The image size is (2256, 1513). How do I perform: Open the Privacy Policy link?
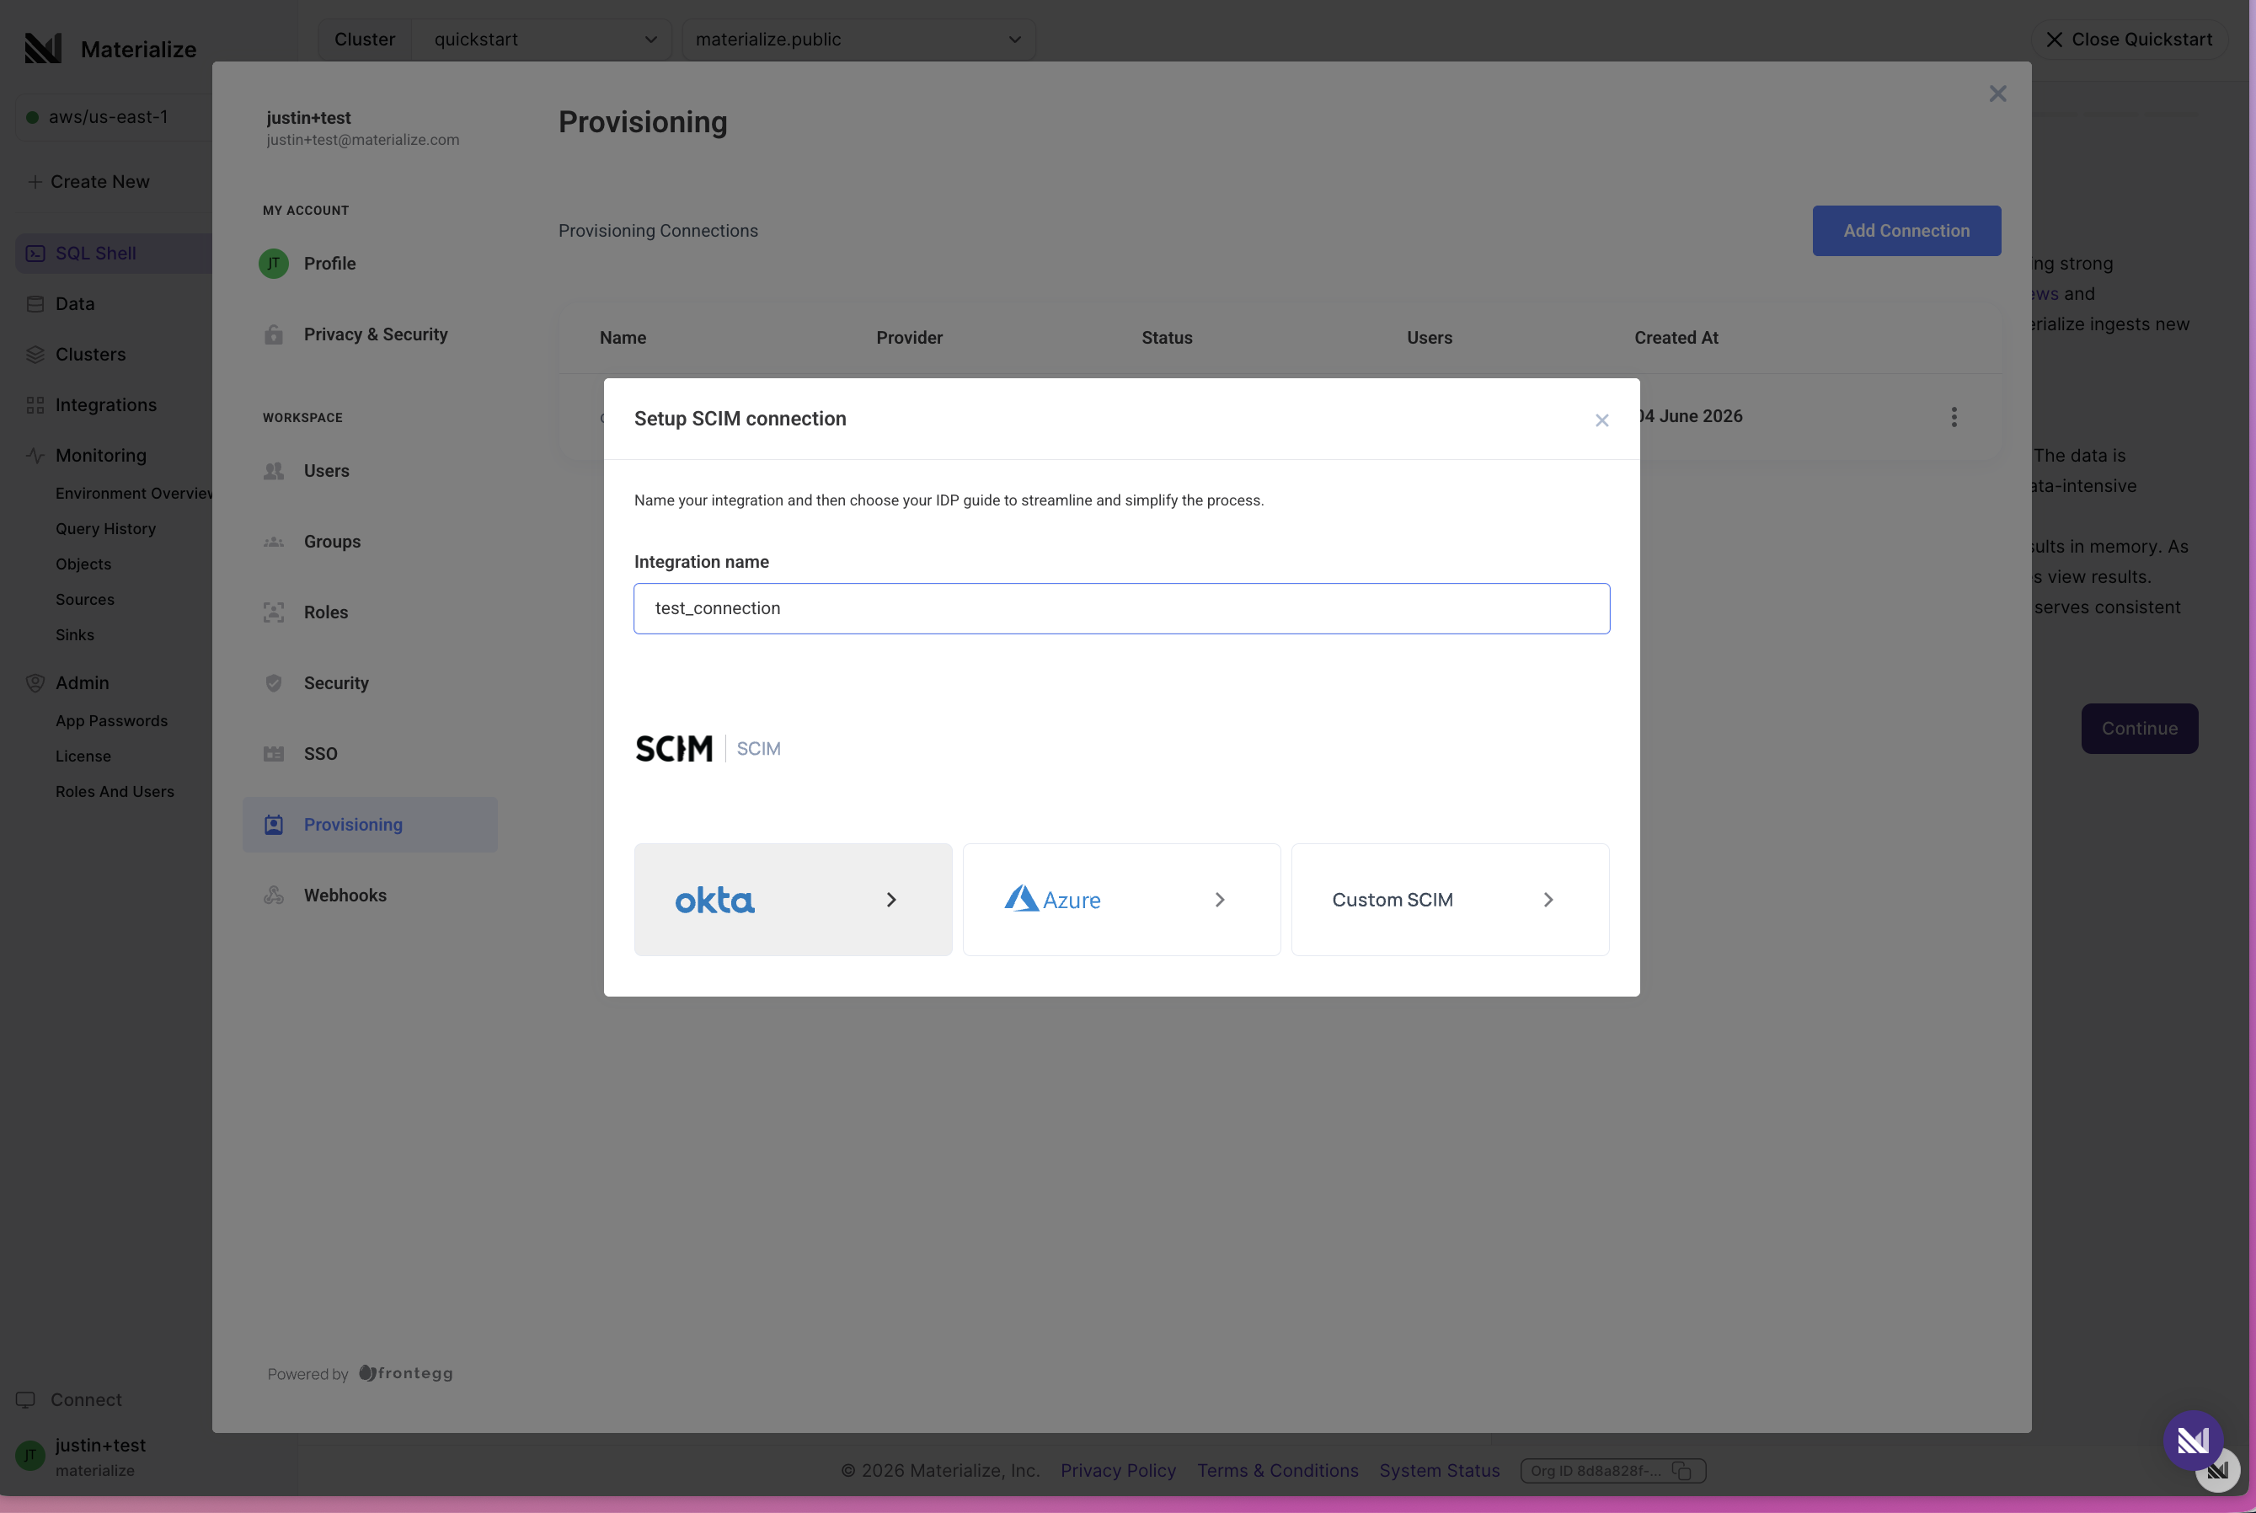[1117, 1471]
